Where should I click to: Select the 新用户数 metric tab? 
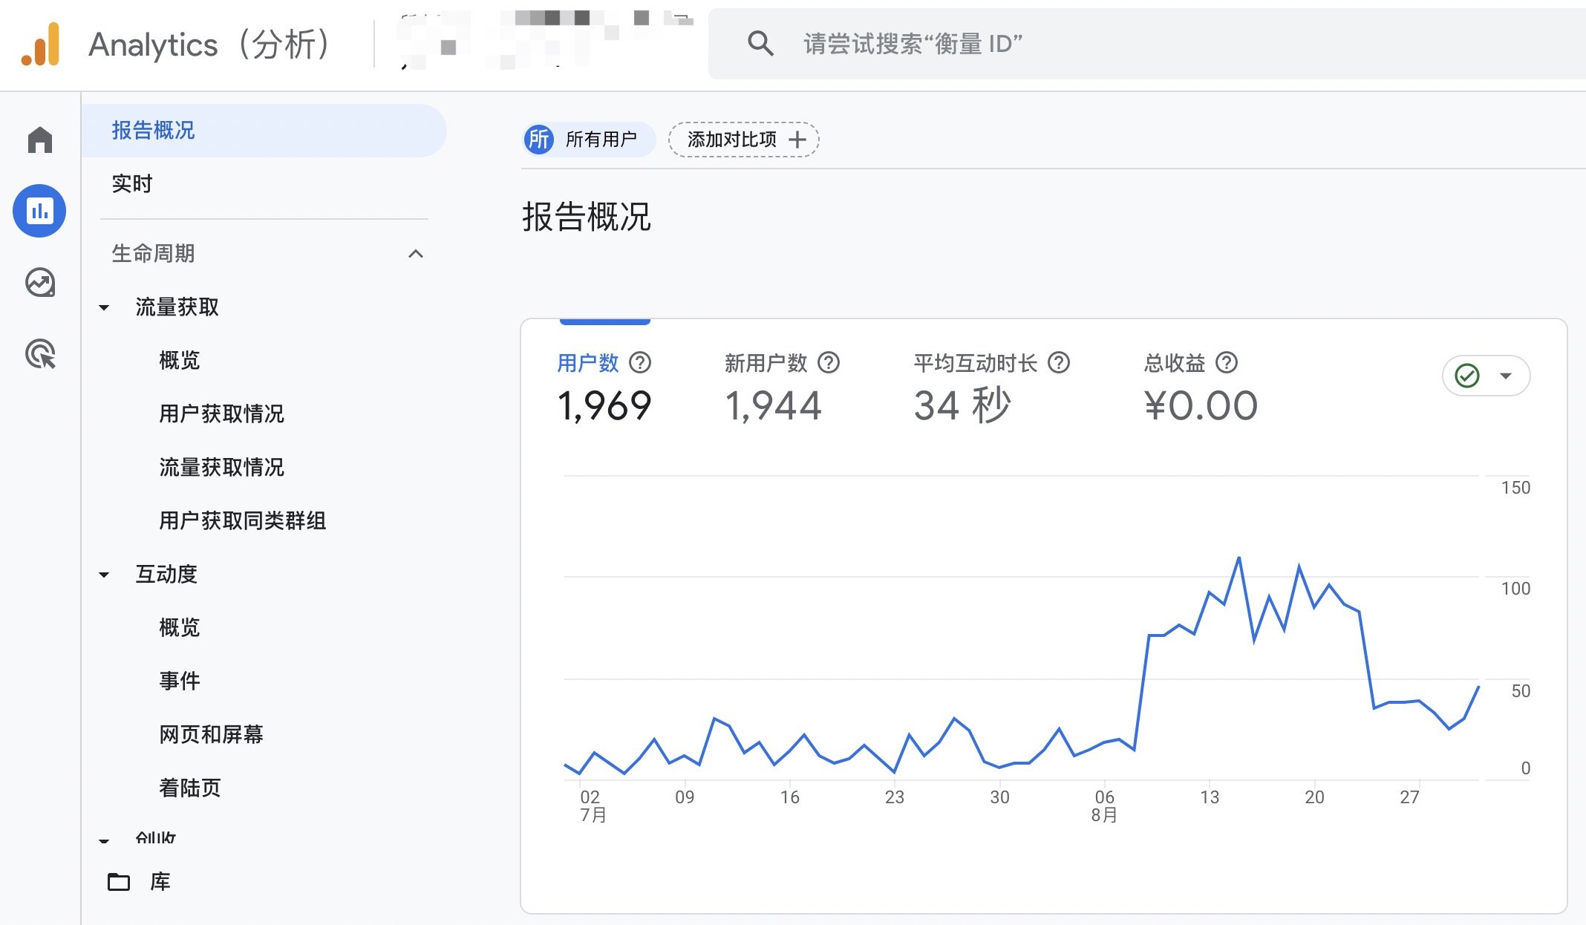[782, 386]
